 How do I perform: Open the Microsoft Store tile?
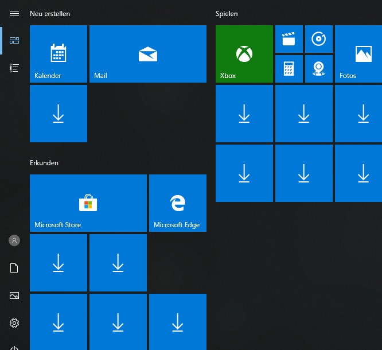click(x=88, y=203)
